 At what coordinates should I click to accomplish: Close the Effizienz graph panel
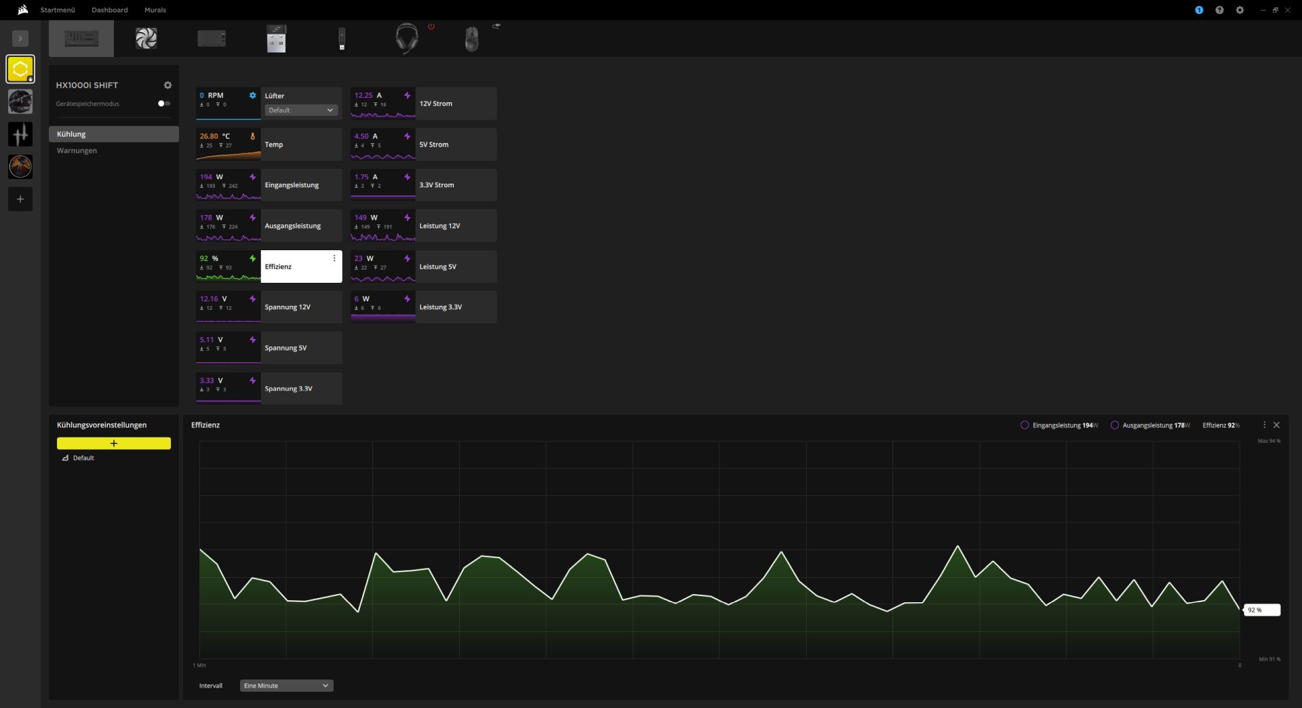1276,425
